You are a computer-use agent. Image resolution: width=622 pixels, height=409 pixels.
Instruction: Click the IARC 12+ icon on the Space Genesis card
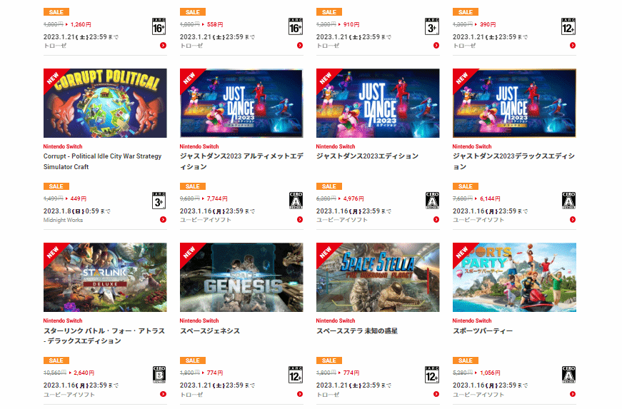click(x=296, y=375)
